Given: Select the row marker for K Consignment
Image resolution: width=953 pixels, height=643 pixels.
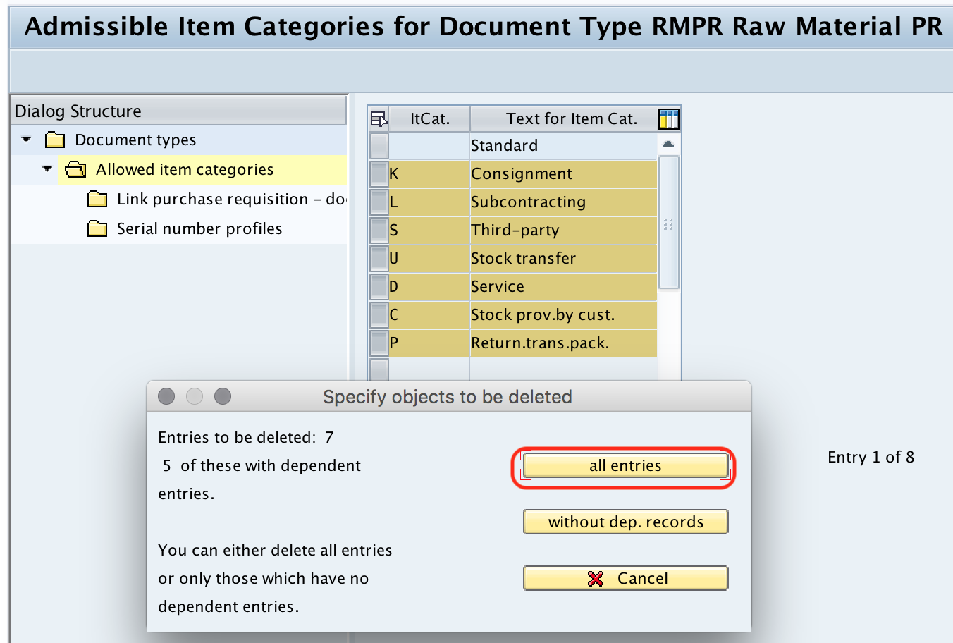Looking at the screenshot, I should click(x=378, y=173).
